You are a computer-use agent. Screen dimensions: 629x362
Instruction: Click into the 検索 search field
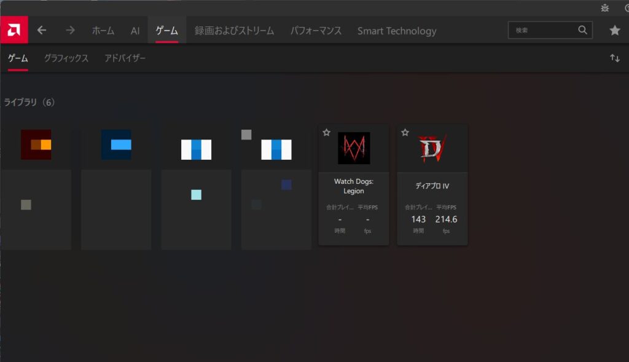click(550, 30)
